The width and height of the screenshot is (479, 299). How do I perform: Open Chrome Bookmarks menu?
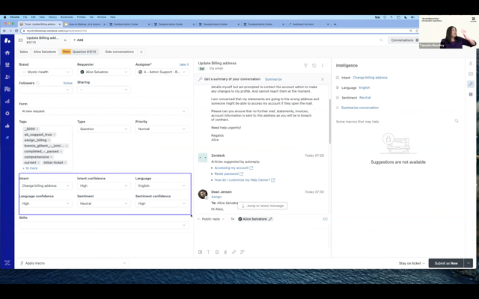coord(67,17)
